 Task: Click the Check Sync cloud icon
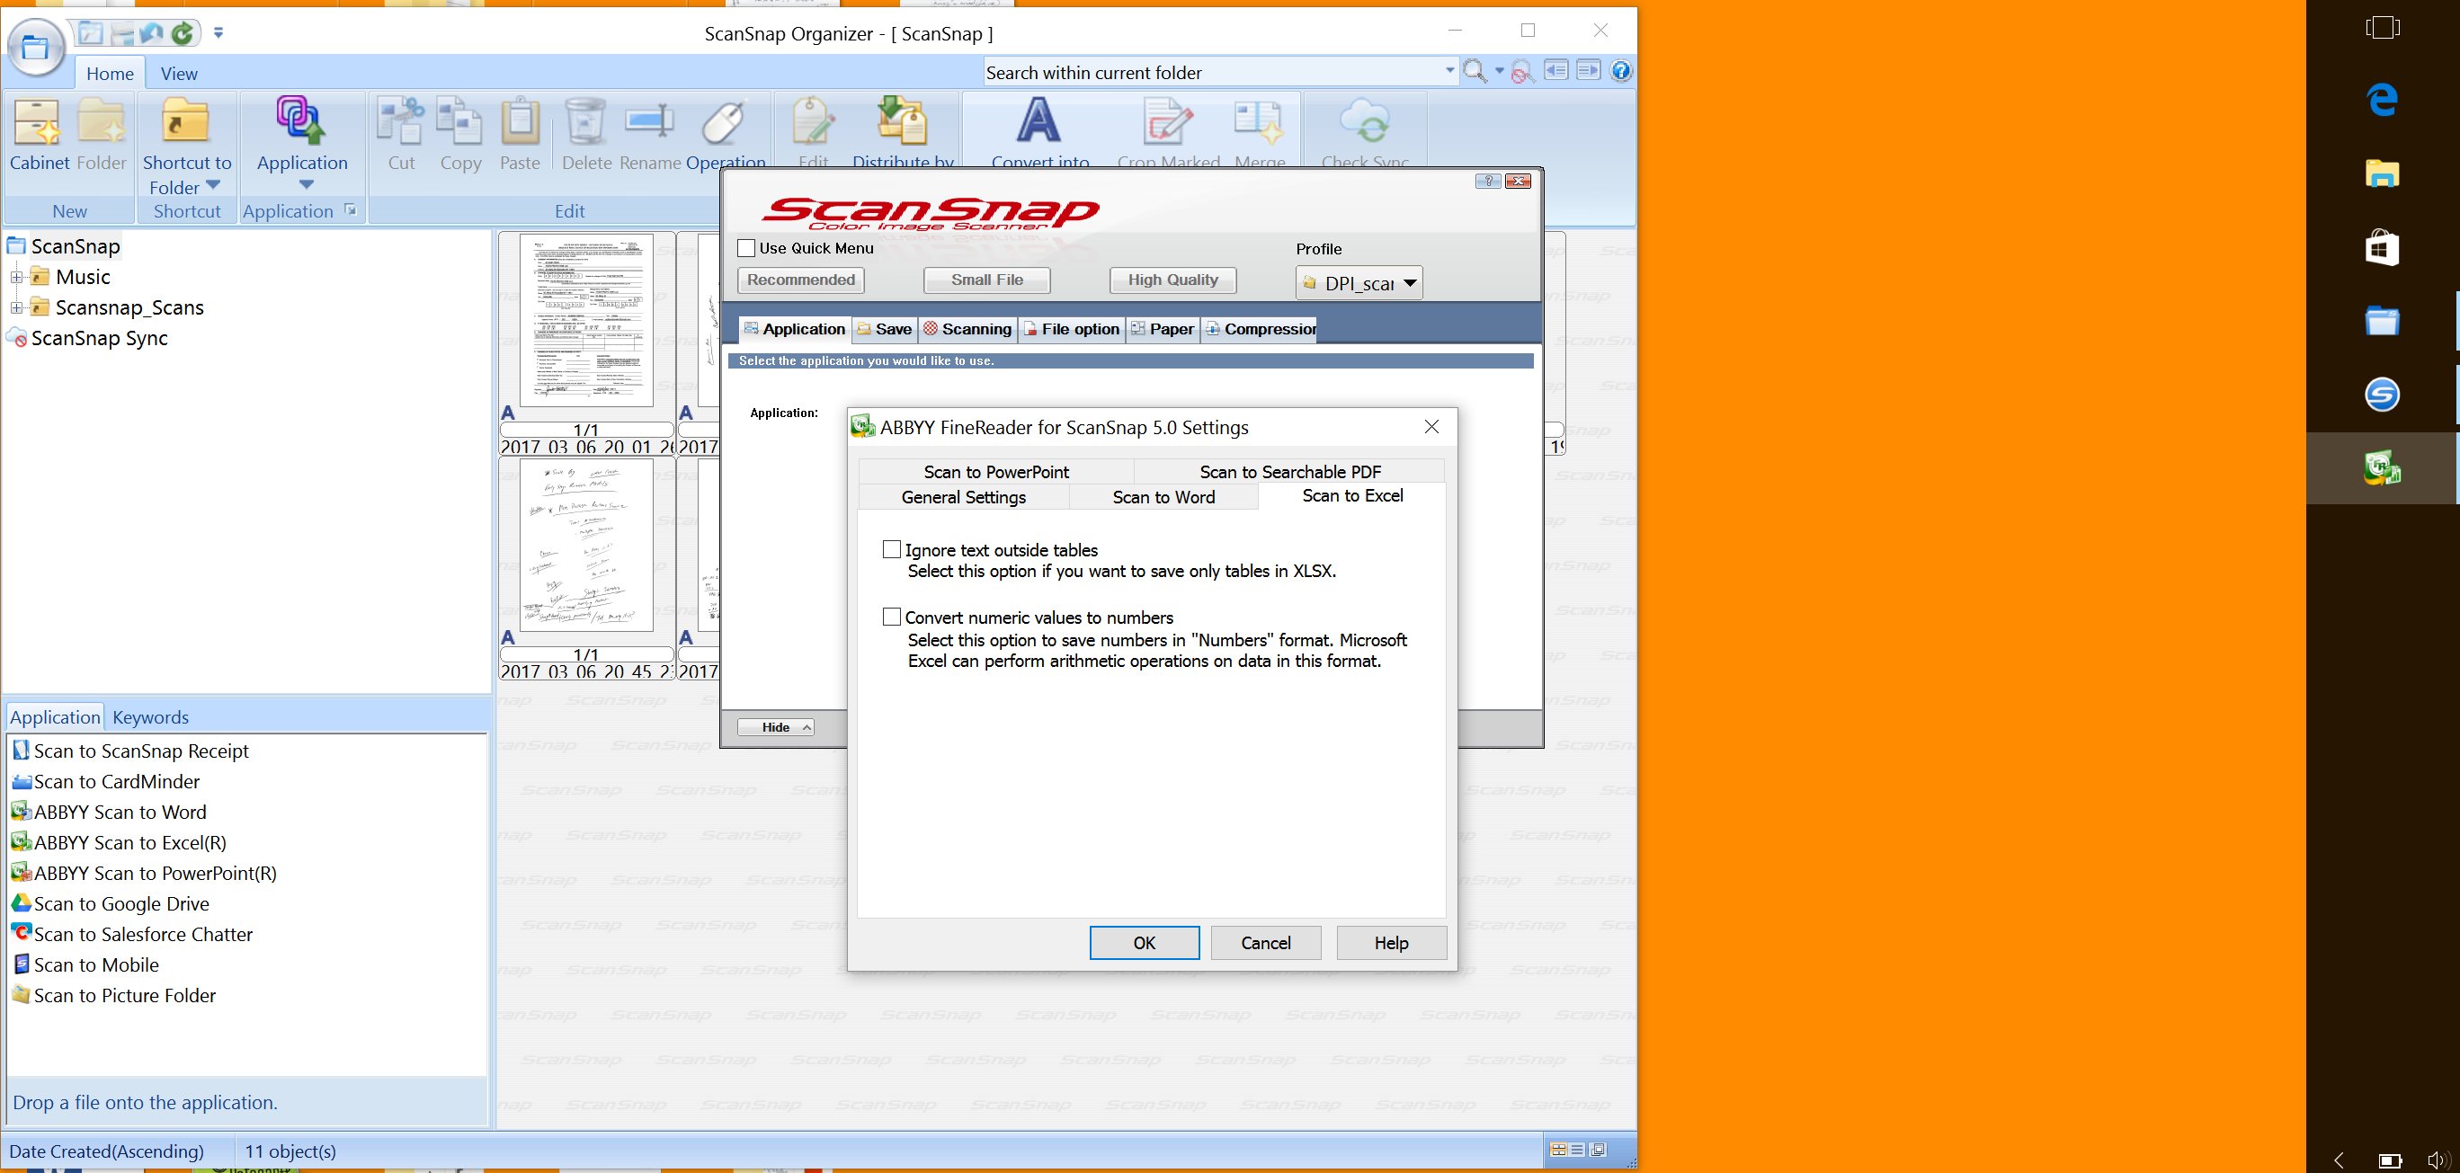click(x=1365, y=122)
